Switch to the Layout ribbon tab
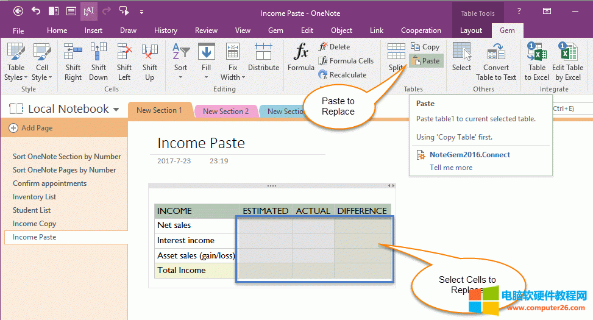 [x=470, y=30]
